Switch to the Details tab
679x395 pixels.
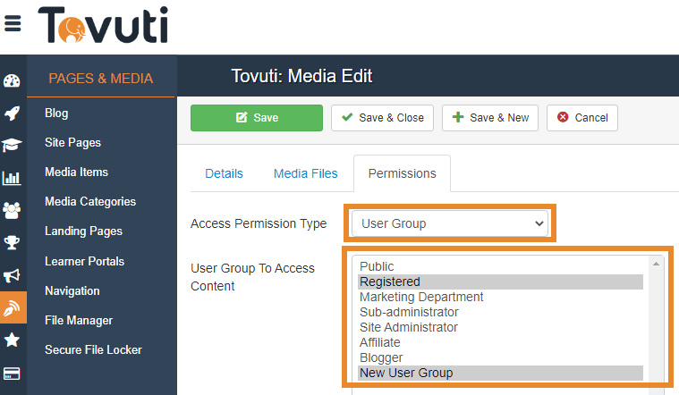(224, 173)
